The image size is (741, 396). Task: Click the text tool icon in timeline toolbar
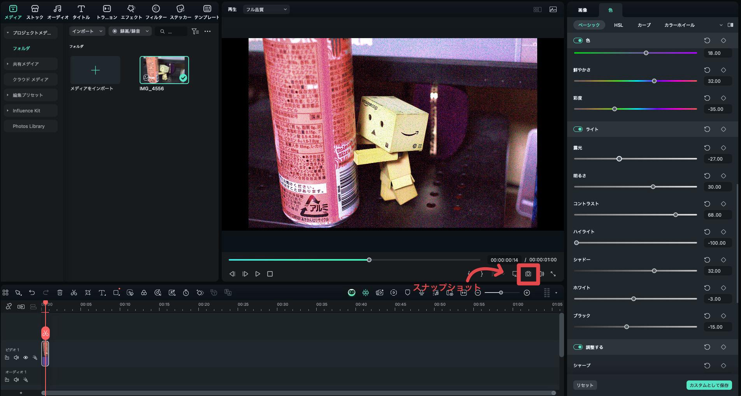102,293
